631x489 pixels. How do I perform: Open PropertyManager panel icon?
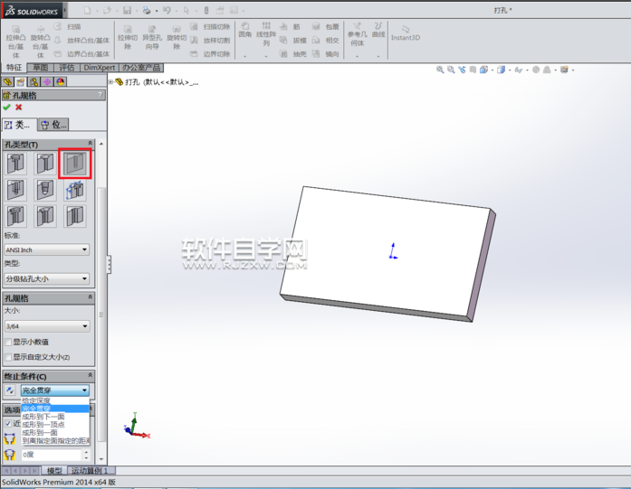(21, 82)
